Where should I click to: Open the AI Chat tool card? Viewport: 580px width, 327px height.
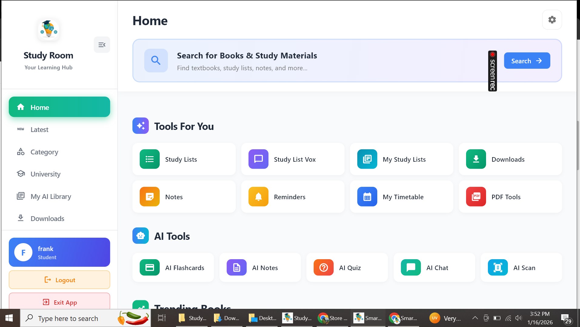tap(434, 267)
